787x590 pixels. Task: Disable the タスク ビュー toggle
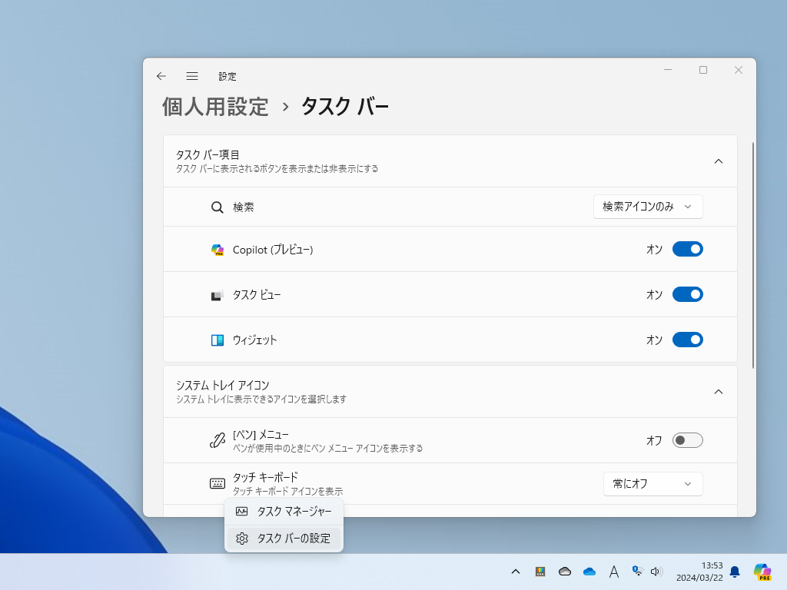[x=688, y=294]
